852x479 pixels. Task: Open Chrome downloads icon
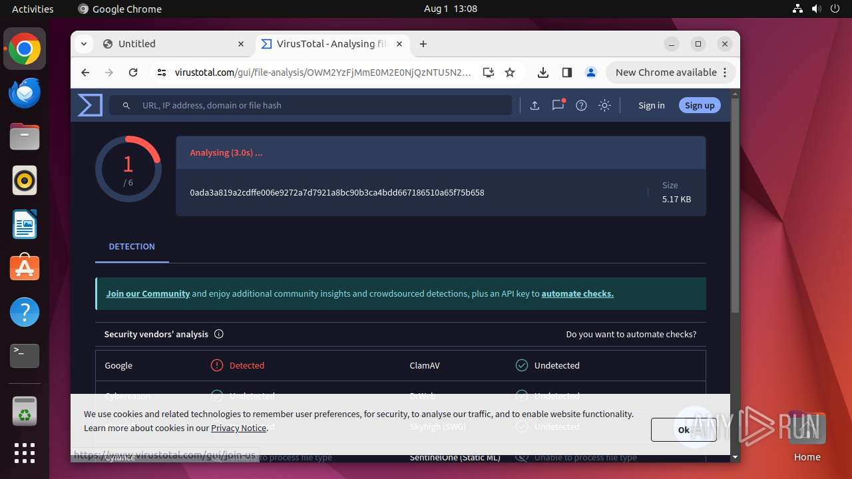tap(543, 73)
